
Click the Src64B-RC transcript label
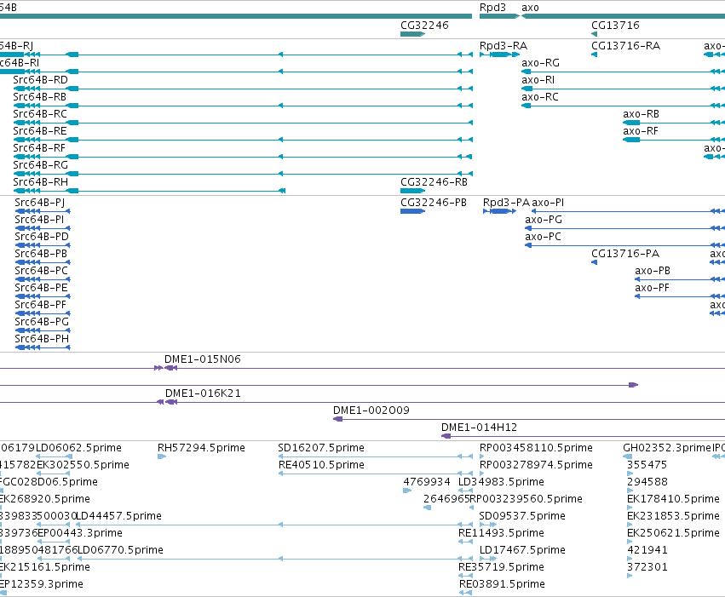[x=40, y=114]
